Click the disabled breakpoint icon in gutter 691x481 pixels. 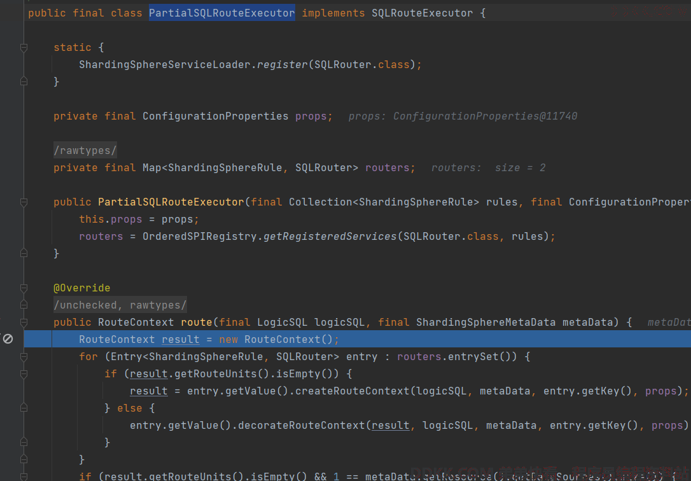pos(8,339)
